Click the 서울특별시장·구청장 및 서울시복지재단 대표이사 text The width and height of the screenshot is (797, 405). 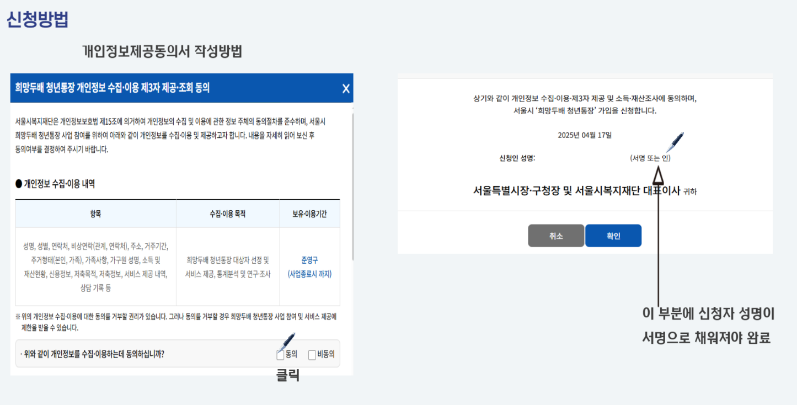pyautogui.click(x=576, y=191)
